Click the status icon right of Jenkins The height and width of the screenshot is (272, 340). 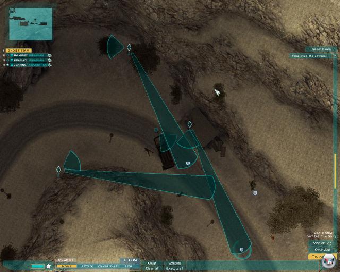(49, 65)
